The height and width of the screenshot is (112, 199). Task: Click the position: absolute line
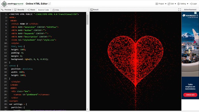(22, 69)
